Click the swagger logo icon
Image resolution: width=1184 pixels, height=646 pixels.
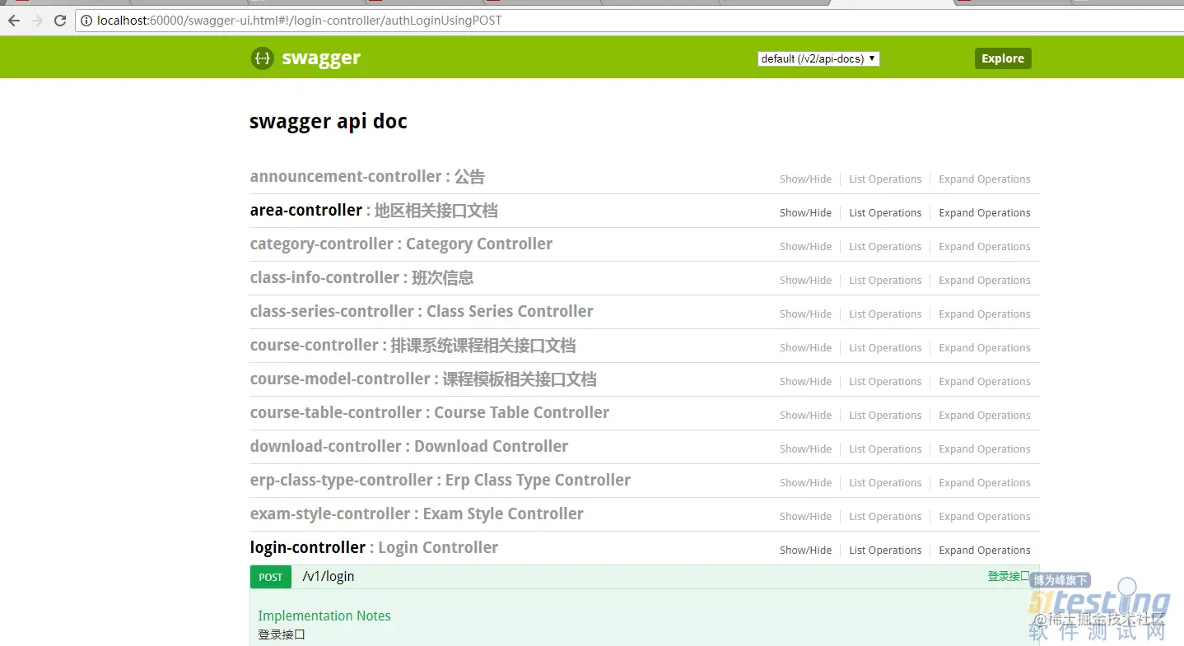click(x=262, y=58)
